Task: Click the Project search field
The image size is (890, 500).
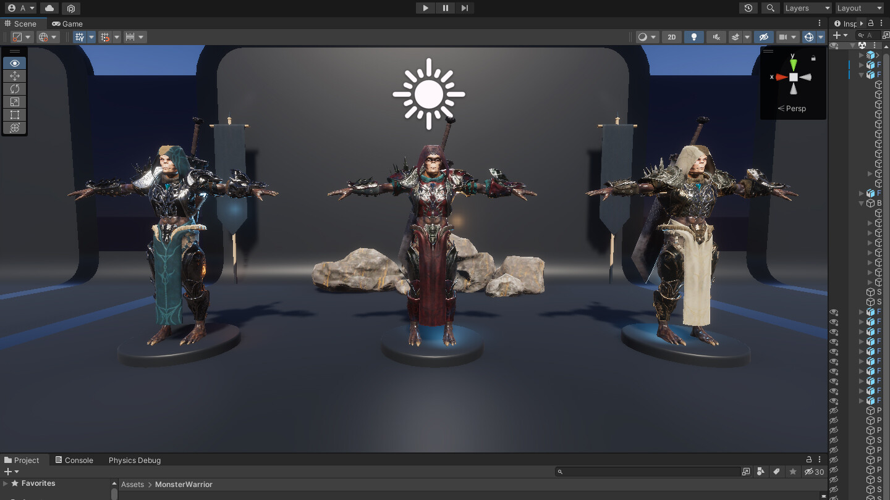Action: pyautogui.click(x=649, y=471)
